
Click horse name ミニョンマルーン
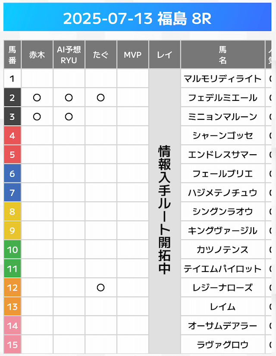tap(223, 117)
